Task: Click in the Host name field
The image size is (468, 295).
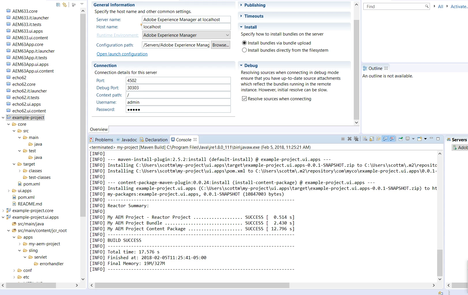Action: 186,27
